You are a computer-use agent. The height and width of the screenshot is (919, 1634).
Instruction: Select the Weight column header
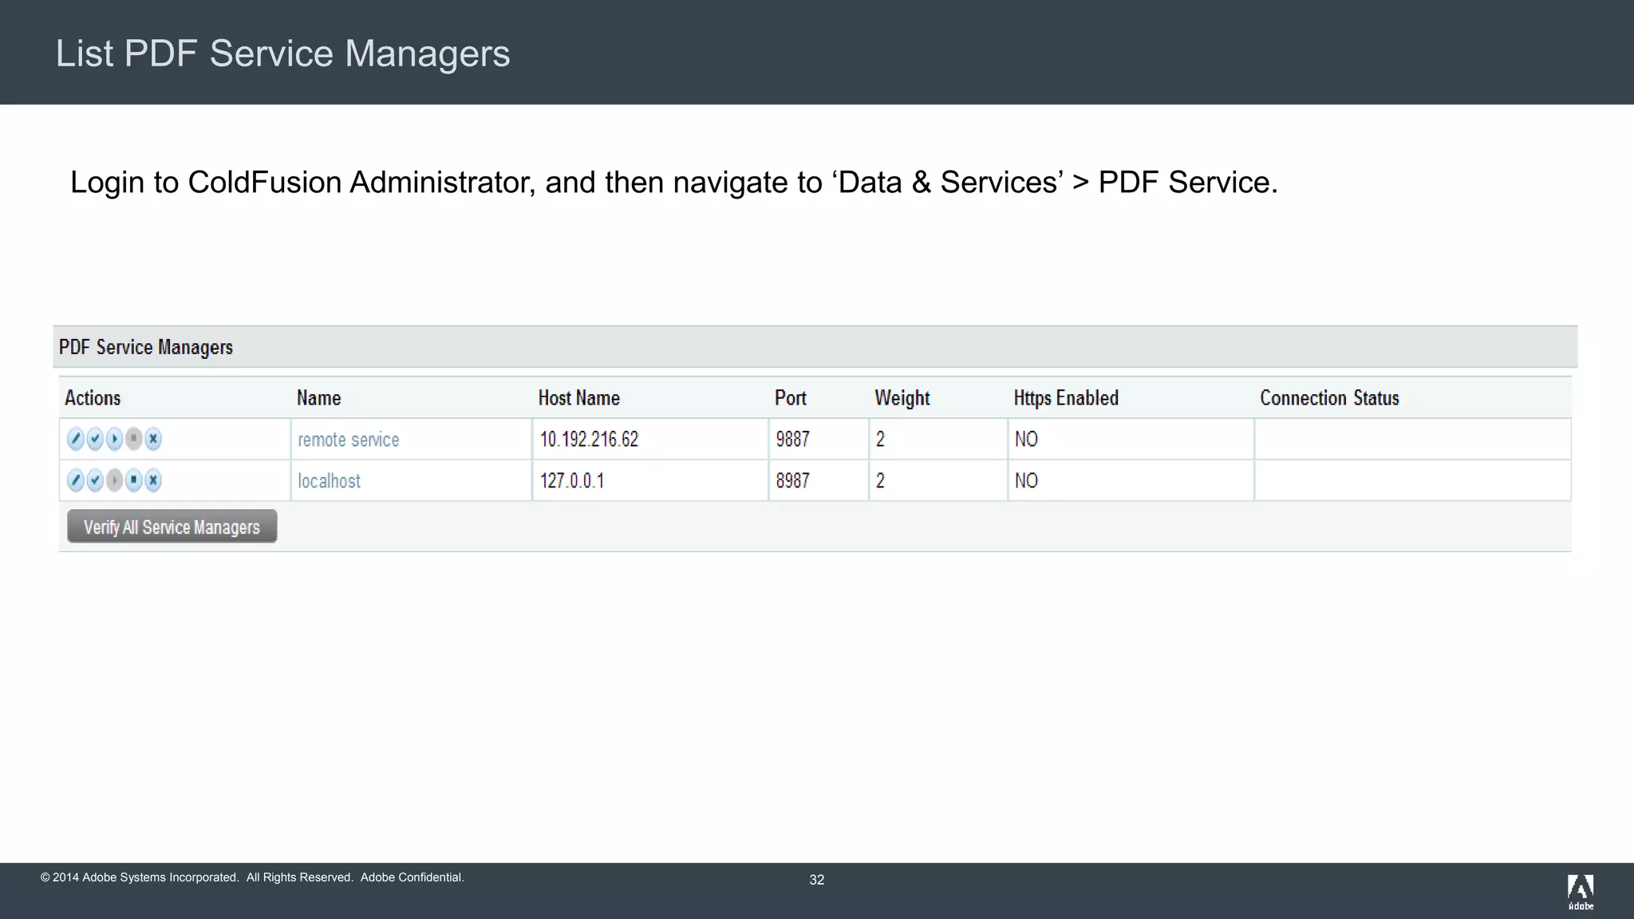tap(902, 398)
